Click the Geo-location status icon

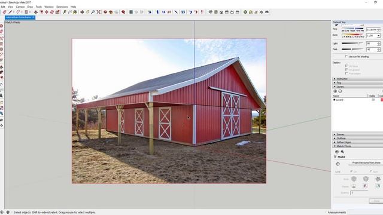(x=2, y=213)
